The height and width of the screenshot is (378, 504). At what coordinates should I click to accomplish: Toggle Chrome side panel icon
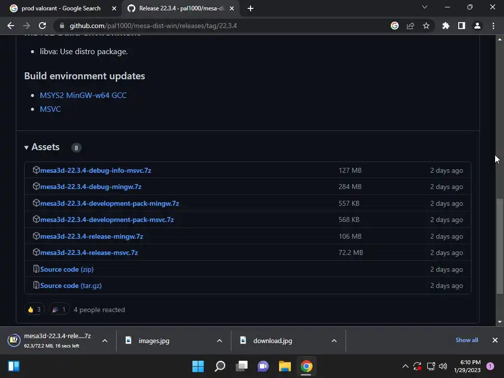point(462,26)
